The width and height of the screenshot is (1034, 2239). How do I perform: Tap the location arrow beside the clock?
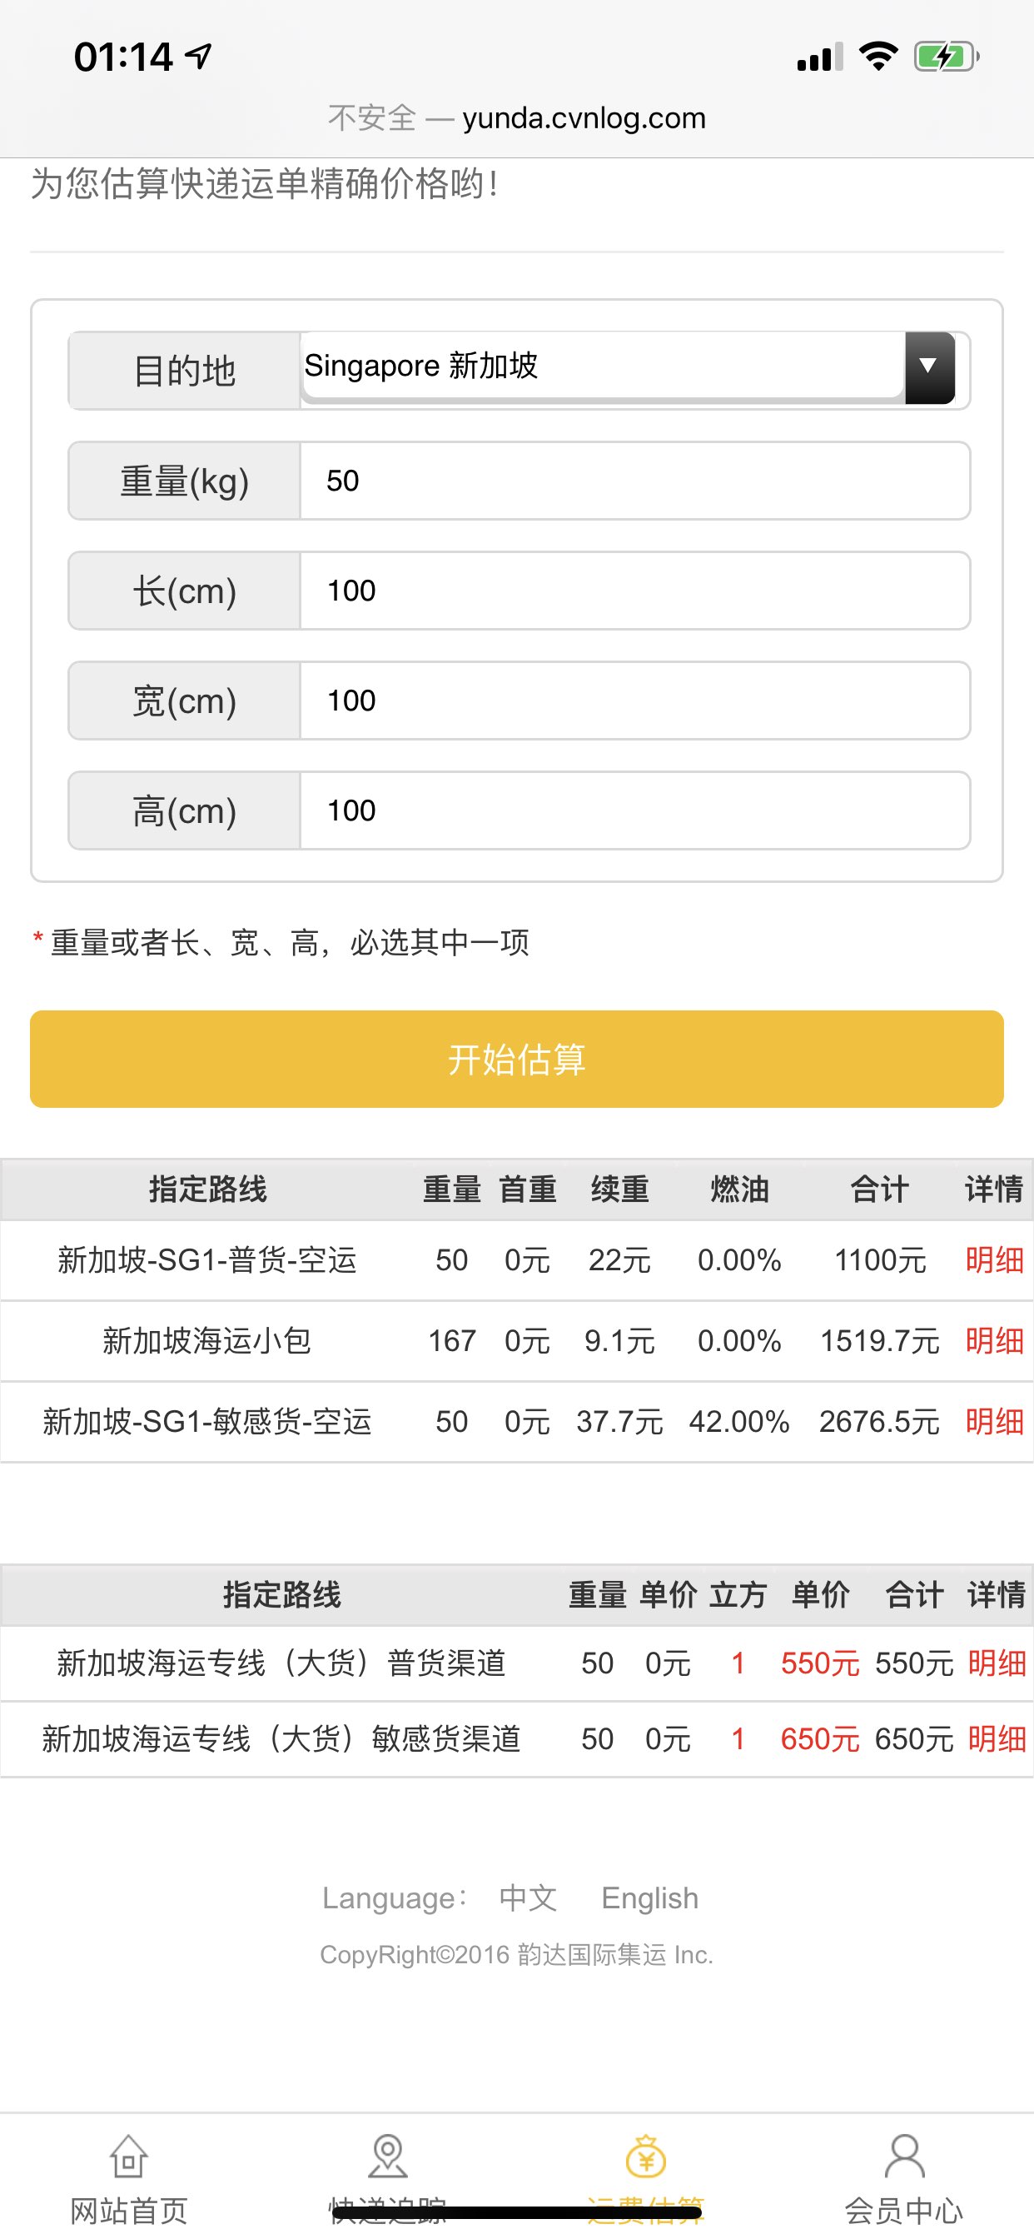[199, 57]
